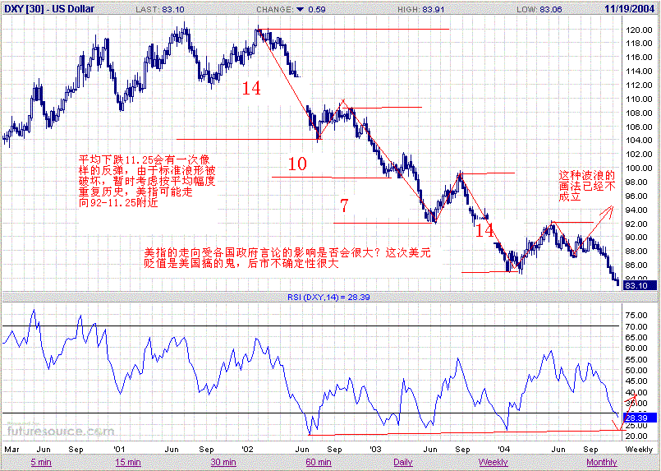Click the date 11/19/2004
The height and width of the screenshot is (471, 661).
click(x=629, y=9)
